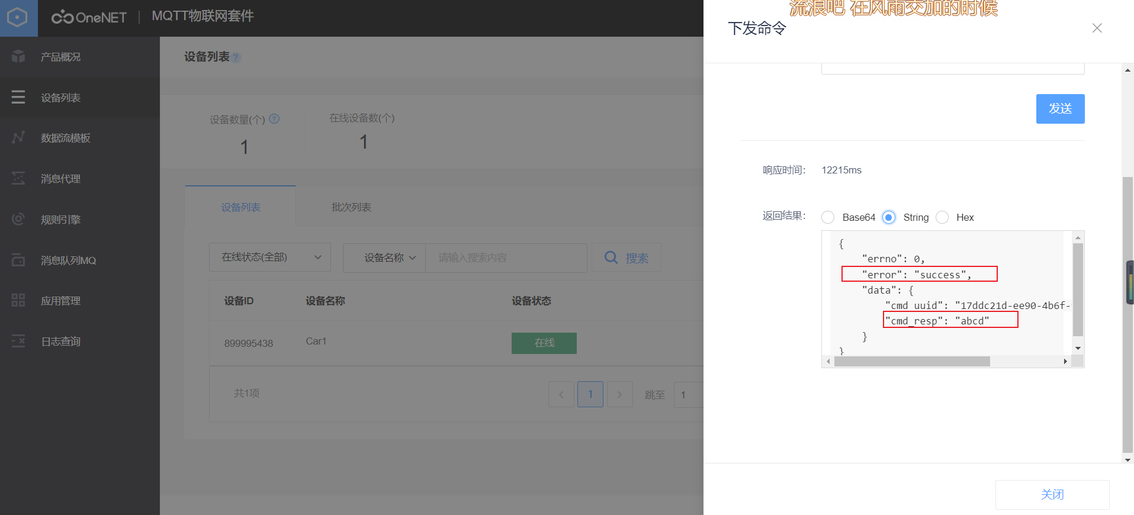Click the hexagon home icon in header
Screen dimensions: 1134x515
point(18,18)
